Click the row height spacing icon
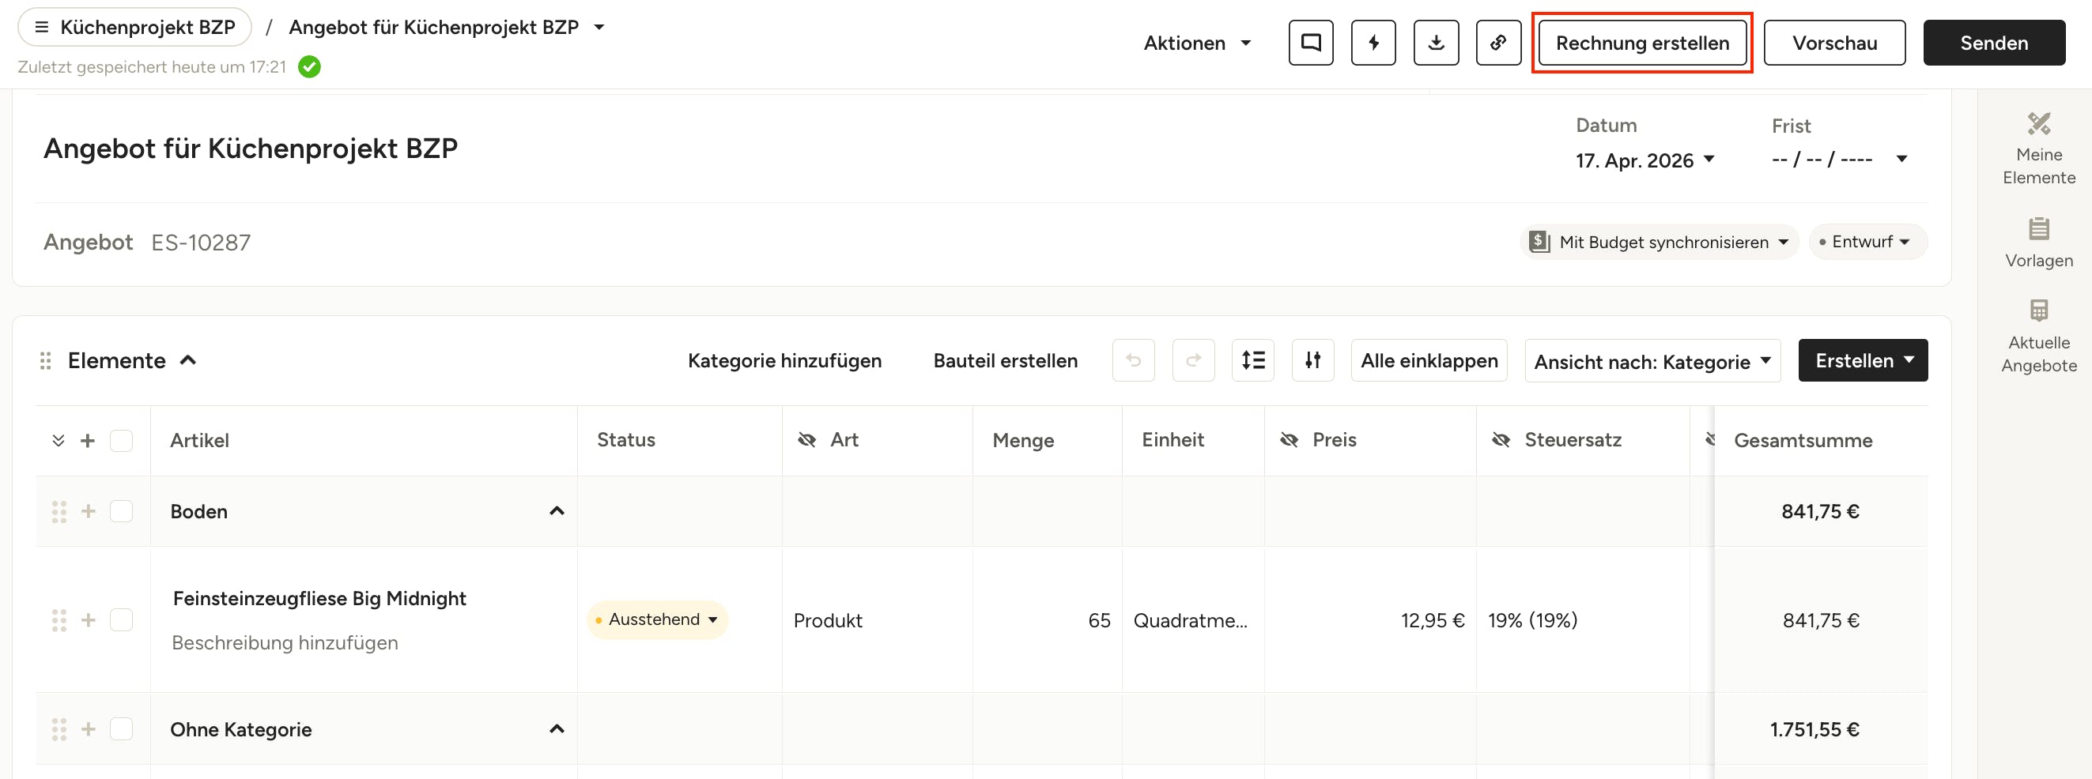Image resolution: width=2092 pixels, height=779 pixels. [x=1253, y=360]
